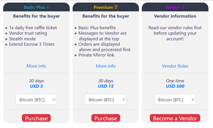
Task: Click the Become a Vendor button
Action: pyautogui.click(x=175, y=118)
